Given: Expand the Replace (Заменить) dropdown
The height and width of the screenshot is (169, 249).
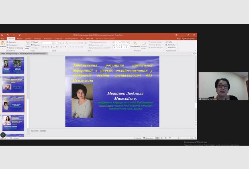Looking at the screenshot, I should tap(171, 45).
